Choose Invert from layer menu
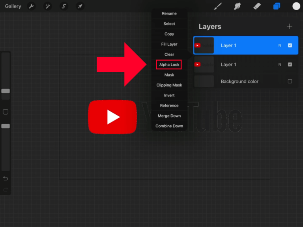 pos(169,95)
